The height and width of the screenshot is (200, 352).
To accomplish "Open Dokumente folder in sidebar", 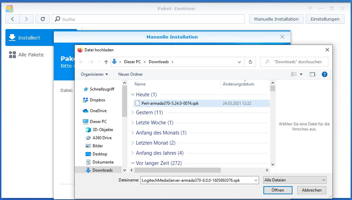I will click(100, 162).
